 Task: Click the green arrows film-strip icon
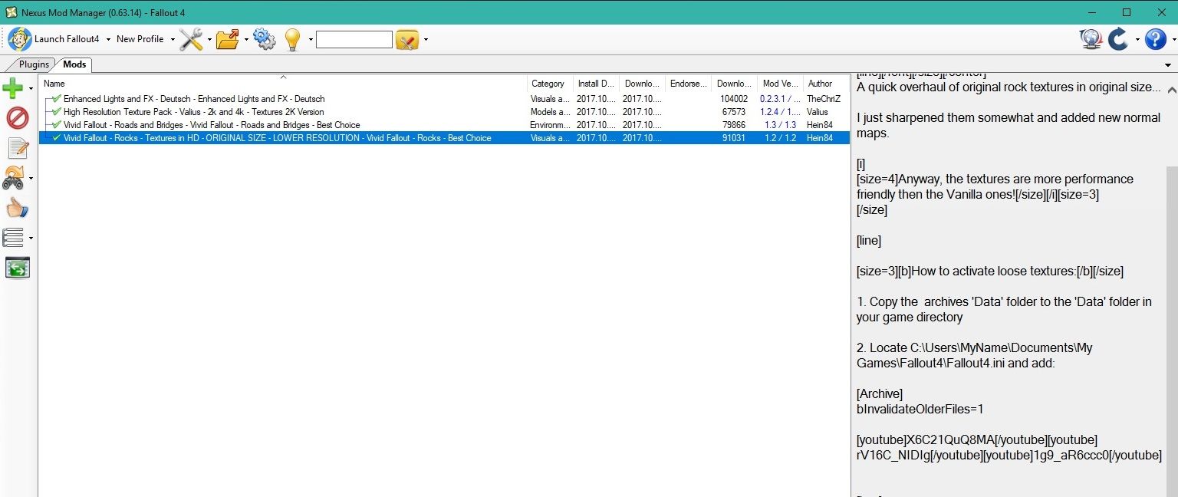point(17,268)
